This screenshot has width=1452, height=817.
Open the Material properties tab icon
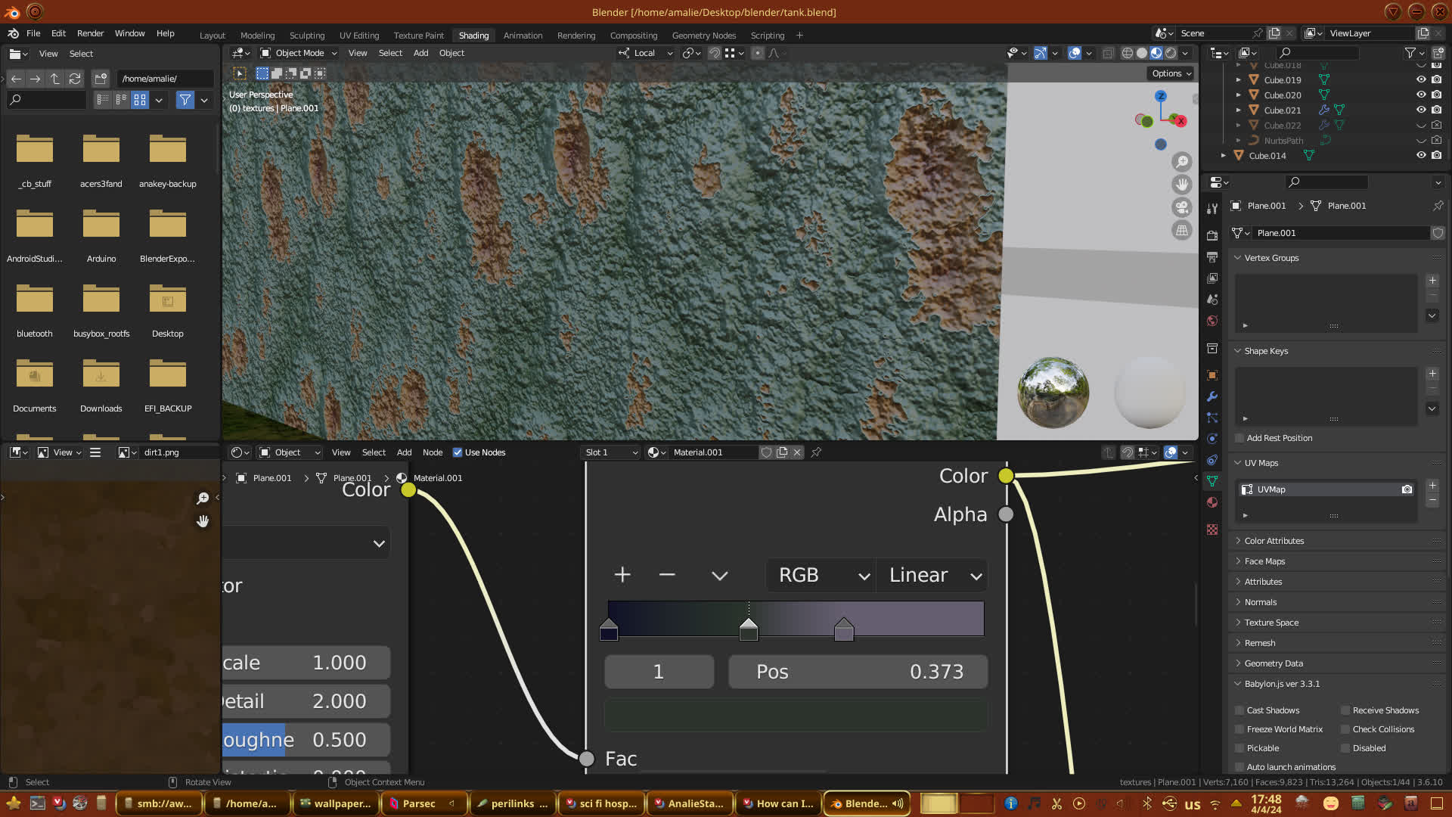(1212, 503)
